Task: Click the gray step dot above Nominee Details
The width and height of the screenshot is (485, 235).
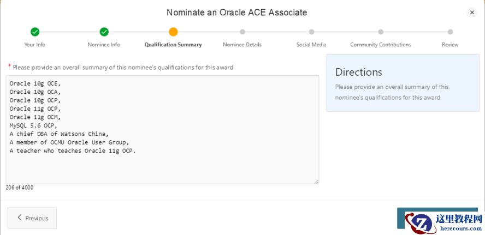Action: pyautogui.click(x=242, y=32)
